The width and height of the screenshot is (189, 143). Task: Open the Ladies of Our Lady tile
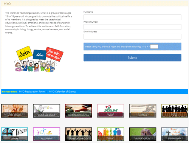pyautogui.click(x=79, y=134)
